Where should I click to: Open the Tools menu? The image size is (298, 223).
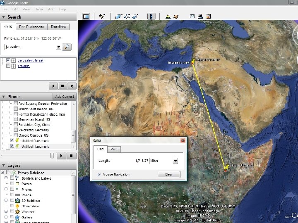[x=39, y=9]
